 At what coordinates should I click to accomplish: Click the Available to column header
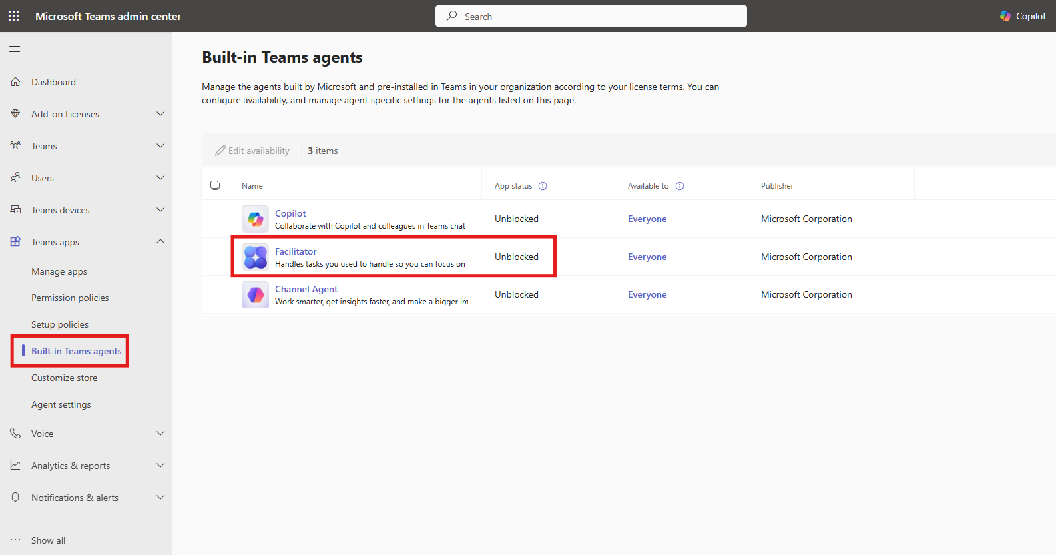point(648,186)
